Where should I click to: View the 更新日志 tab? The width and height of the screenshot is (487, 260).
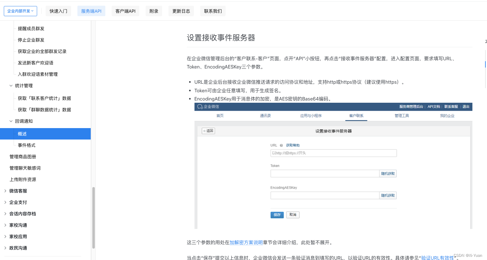pyautogui.click(x=181, y=11)
